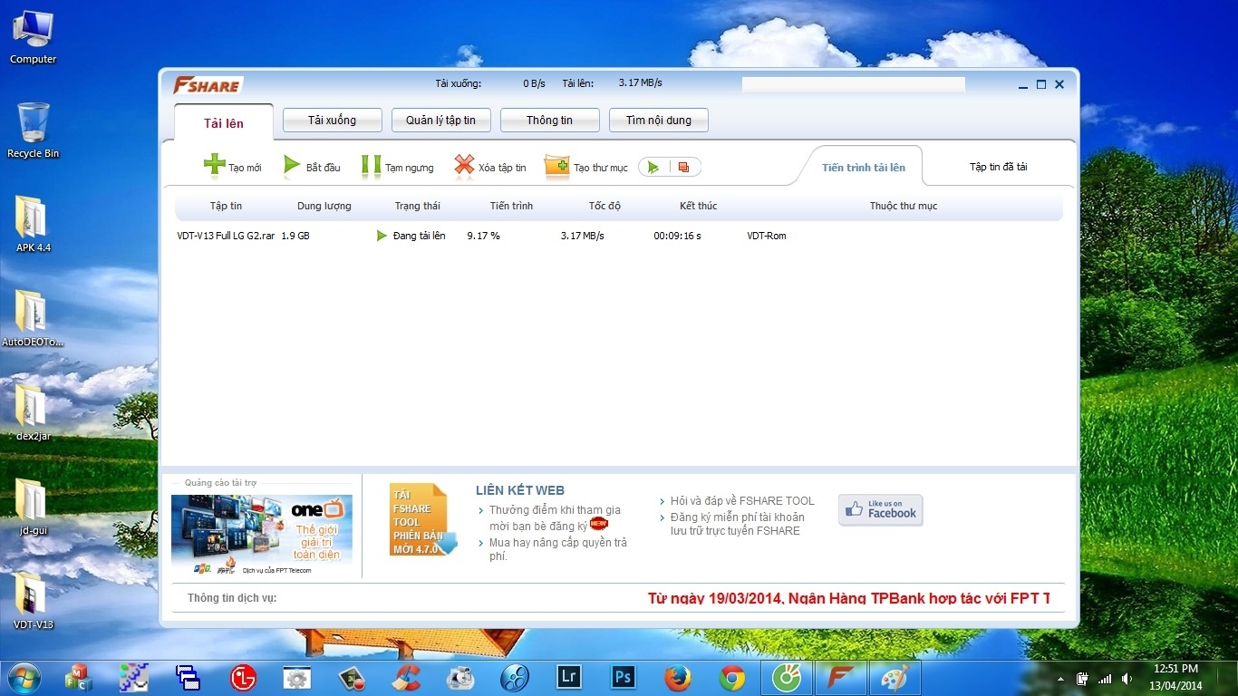Select the VDT-V13 Full LG G2.rar upload row

[x=227, y=236]
